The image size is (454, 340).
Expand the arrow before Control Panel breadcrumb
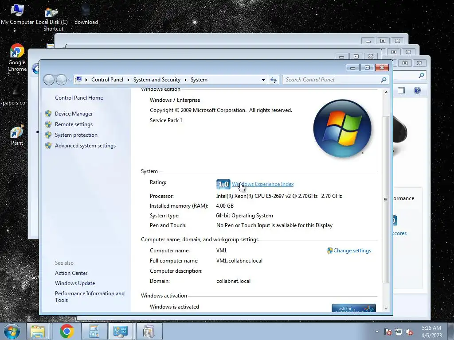coord(86,80)
